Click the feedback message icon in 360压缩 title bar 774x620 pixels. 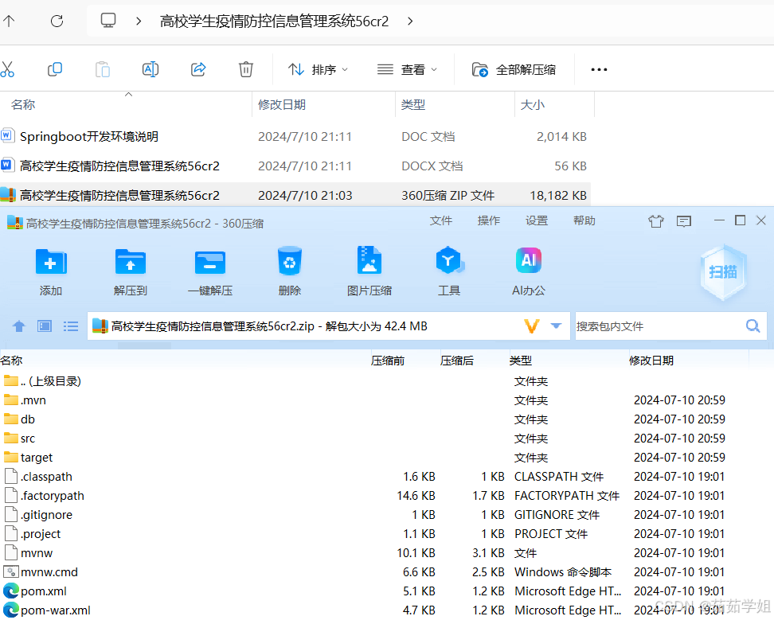pos(684,221)
